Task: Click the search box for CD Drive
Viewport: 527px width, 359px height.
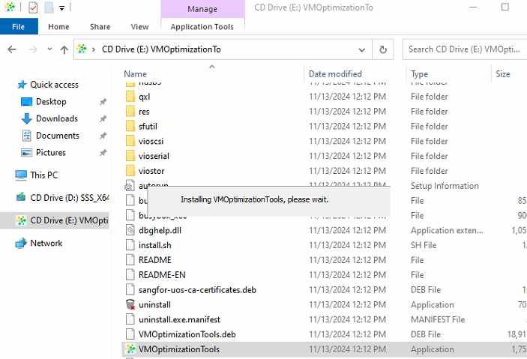Action: coord(463,49)
